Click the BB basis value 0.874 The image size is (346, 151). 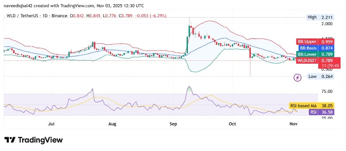pos(326,48)
